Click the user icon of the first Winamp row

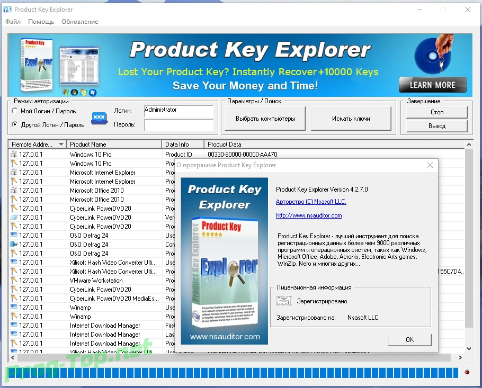click(x=14, y=307)
